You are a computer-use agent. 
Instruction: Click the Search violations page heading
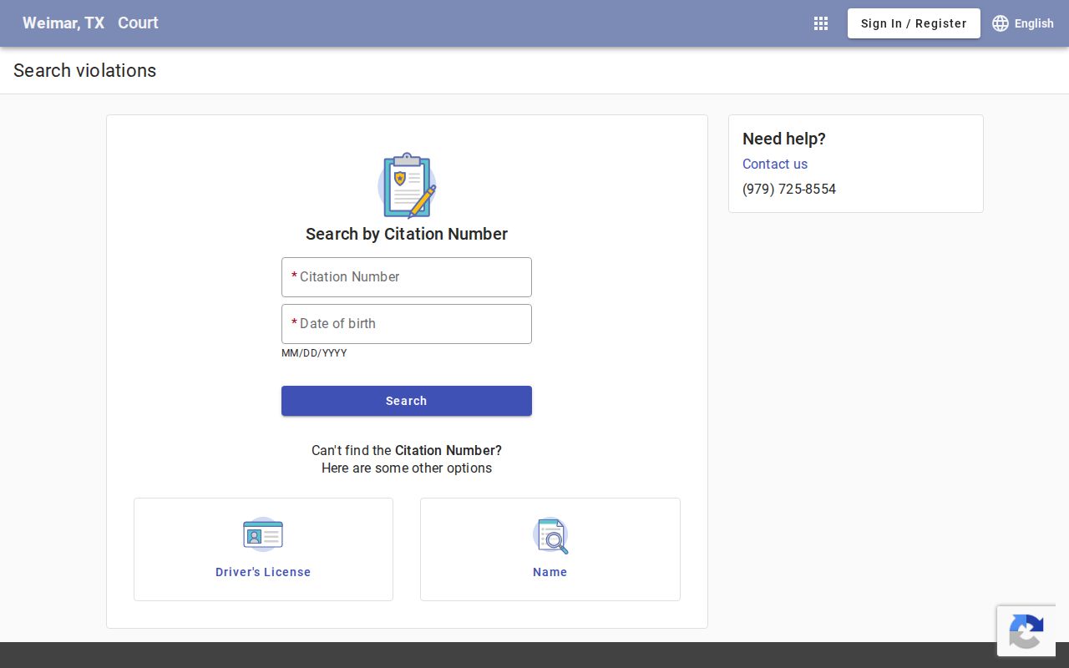pos(85,70)
